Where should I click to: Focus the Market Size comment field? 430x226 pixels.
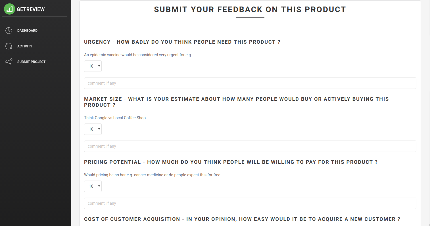click(x=250, y=146)
